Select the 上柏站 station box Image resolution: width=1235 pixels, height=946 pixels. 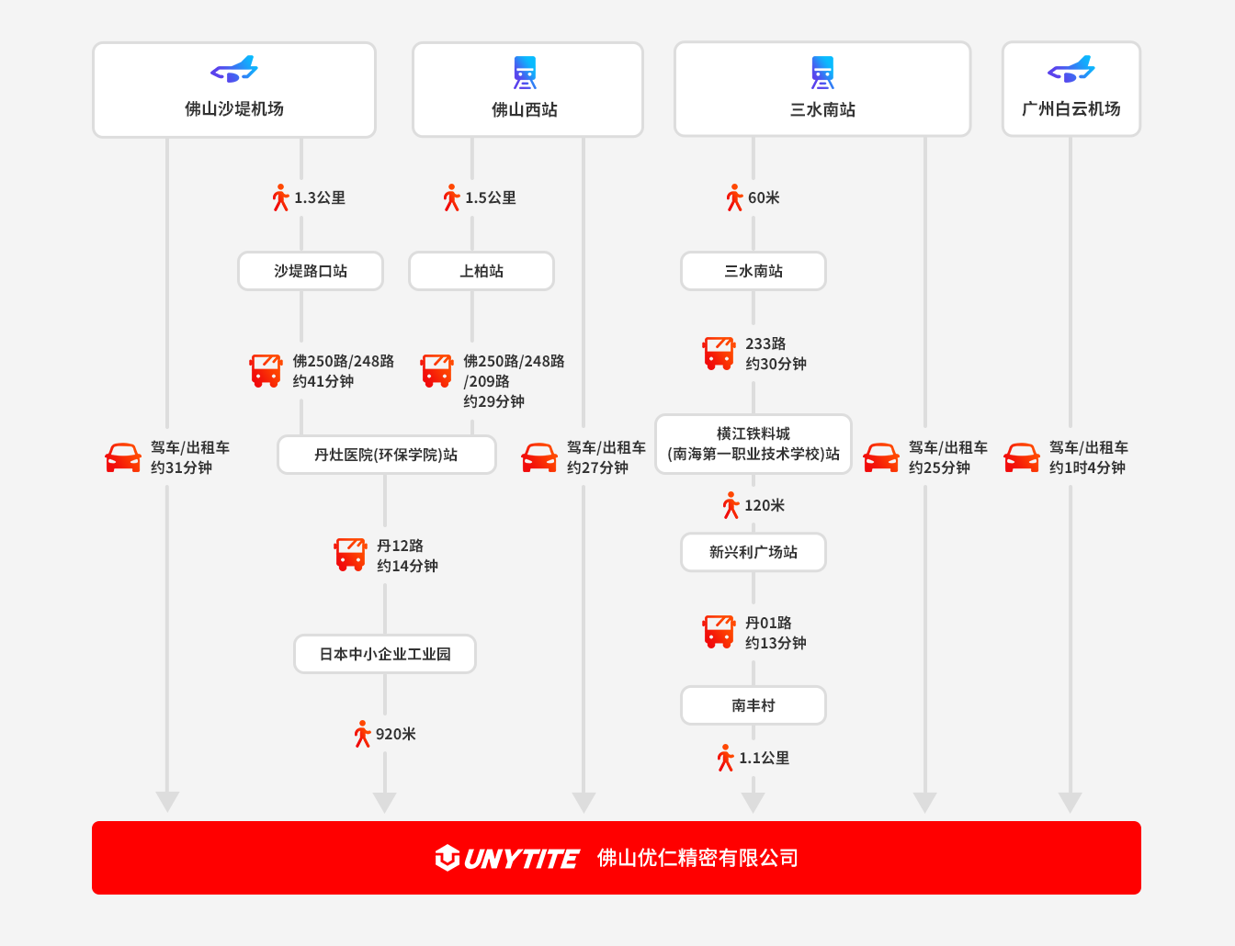pyautogui.click(x=482, y=271)
